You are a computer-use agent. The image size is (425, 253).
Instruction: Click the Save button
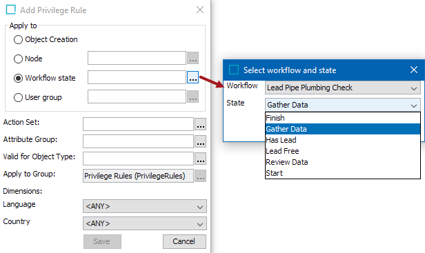point(102,241)
